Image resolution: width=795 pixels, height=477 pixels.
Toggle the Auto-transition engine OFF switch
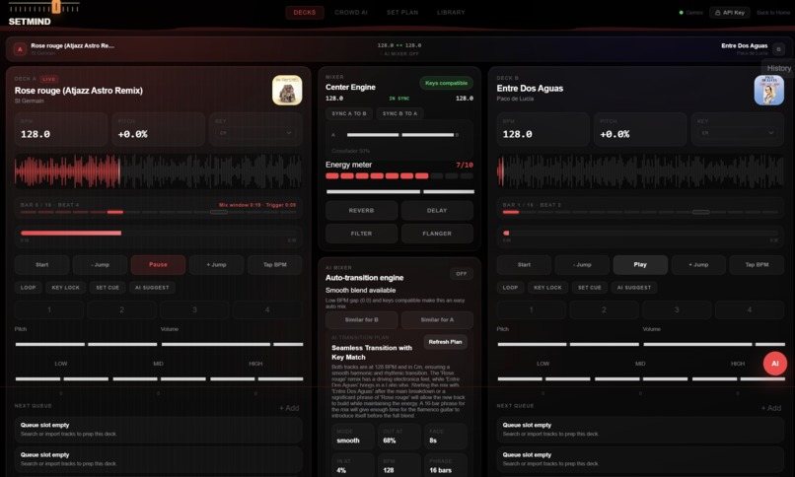click(461, 274)
